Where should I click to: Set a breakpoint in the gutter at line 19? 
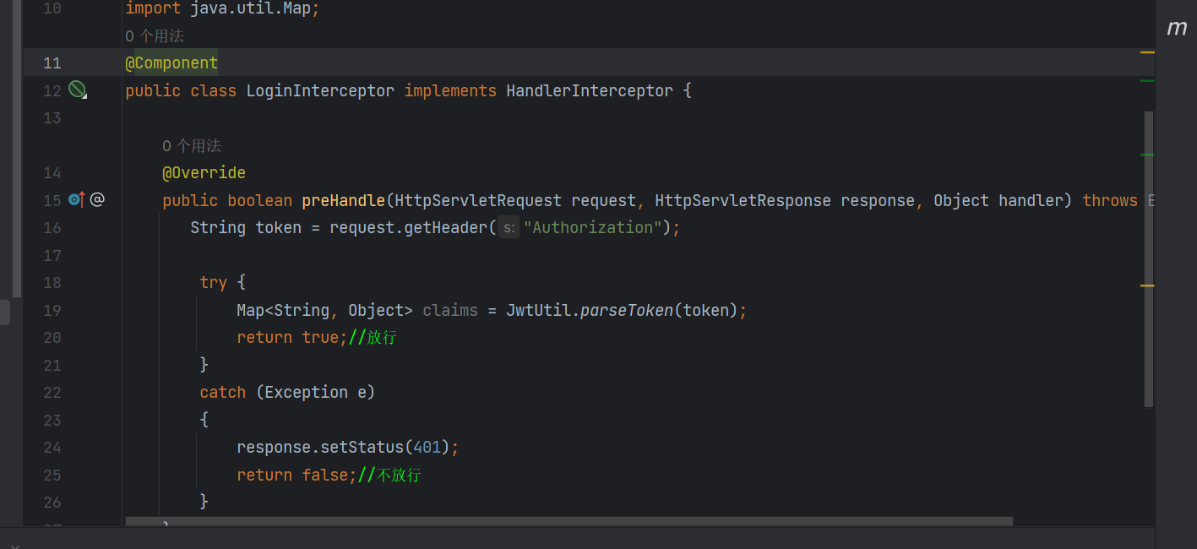click(103, 309)
